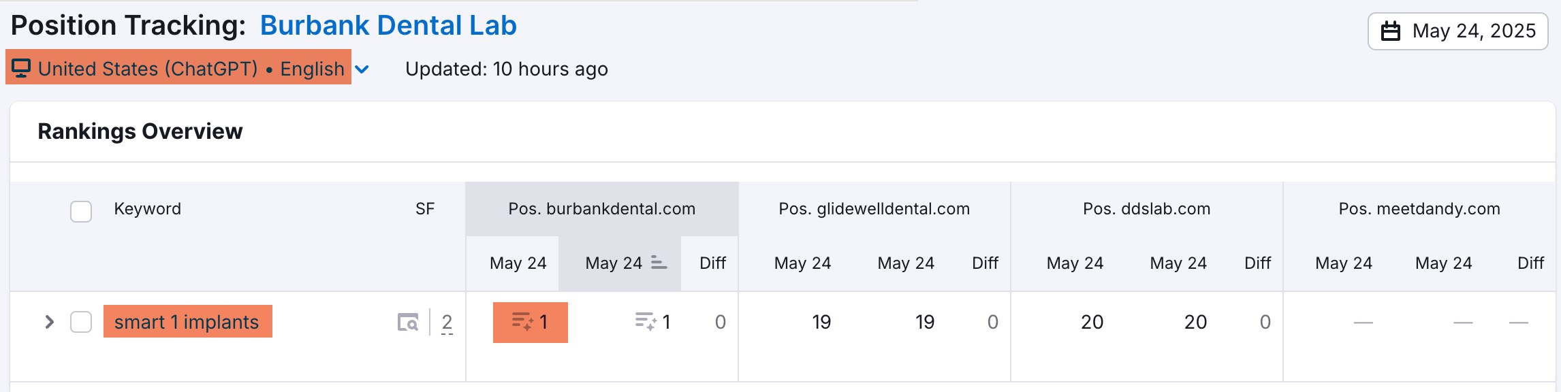This screenshot has height=392, width=1561.
Task: Click the desktop monitor icon near United States
Action: (21, 69)
